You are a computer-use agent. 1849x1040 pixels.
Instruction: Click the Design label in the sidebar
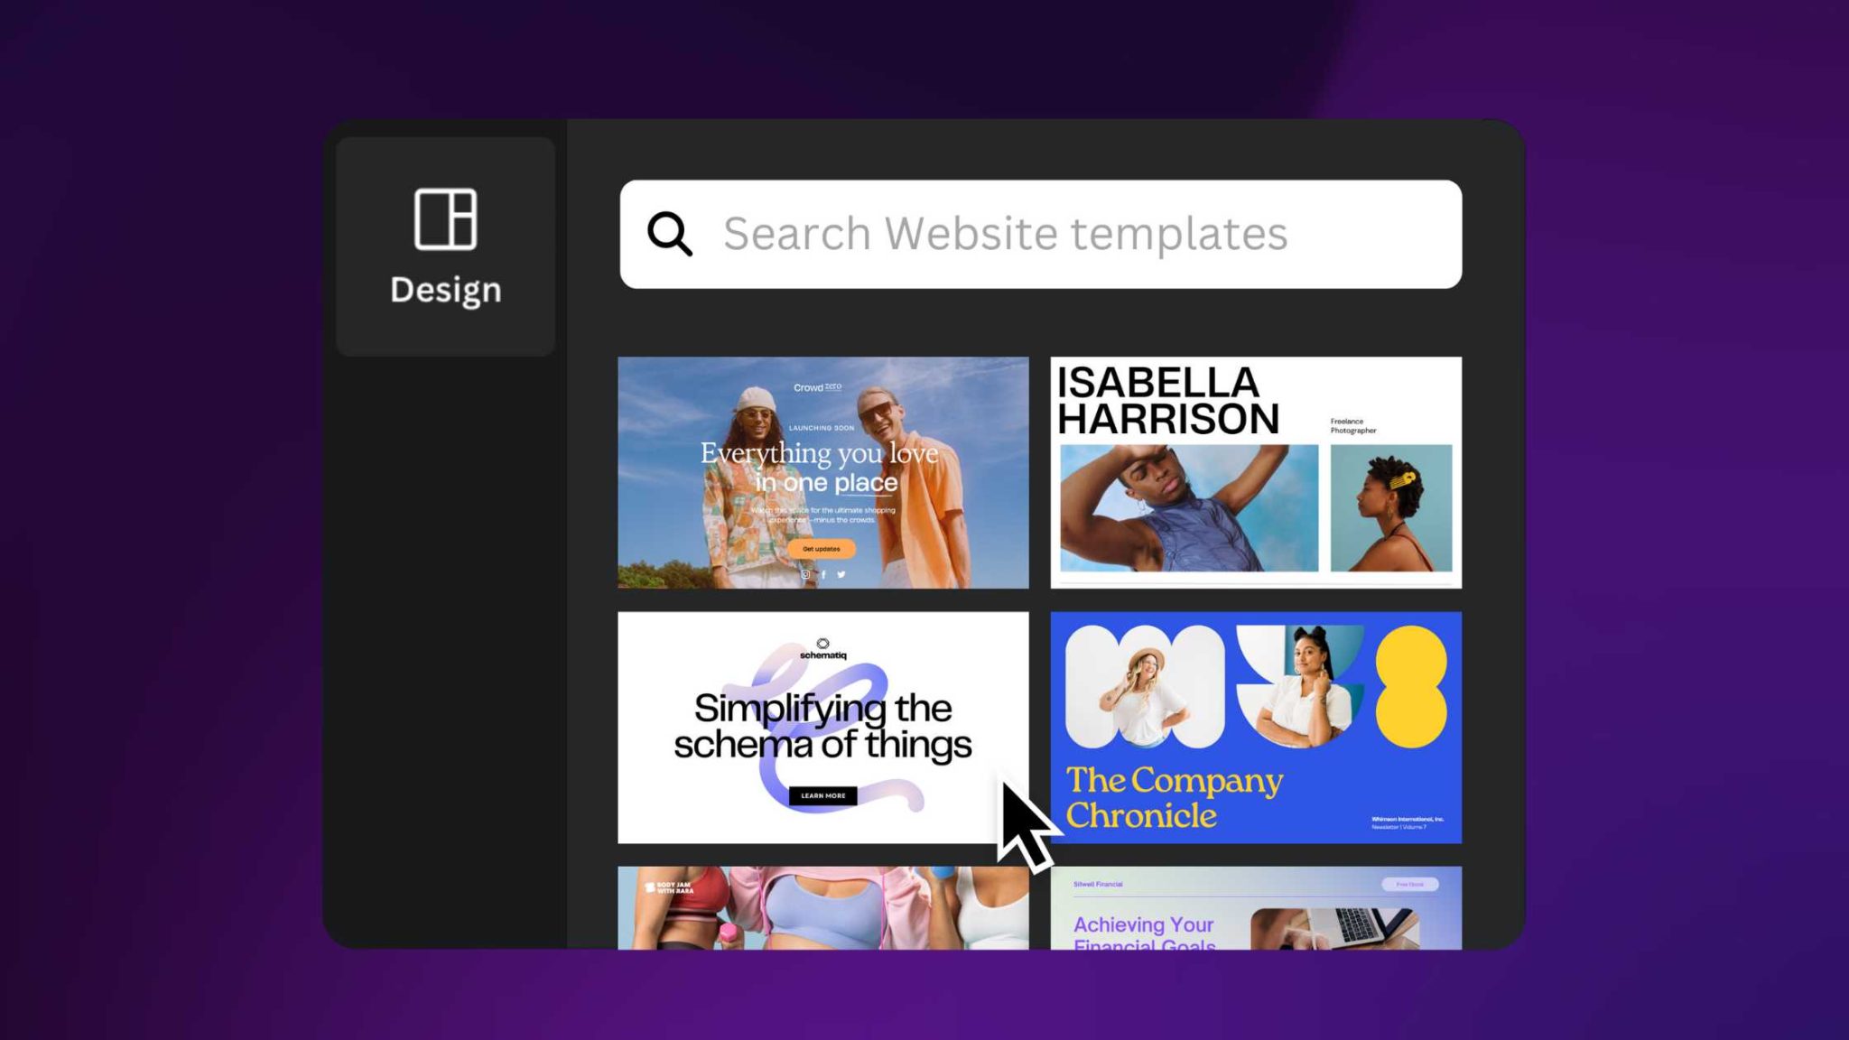tap(445, 290)
